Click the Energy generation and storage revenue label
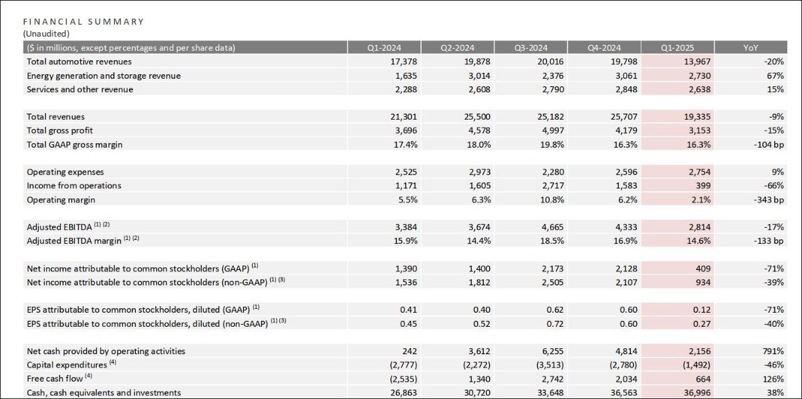Image resolution: width=802 pixels, height=399 pixels. 104,76
